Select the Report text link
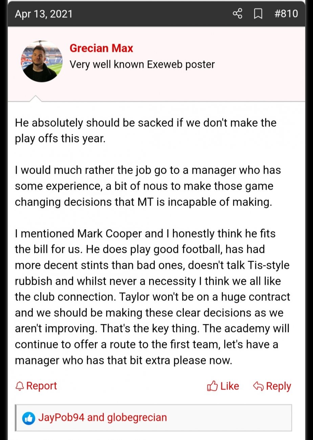Viewport: 313px width, 440px height. tap(41, 386)
